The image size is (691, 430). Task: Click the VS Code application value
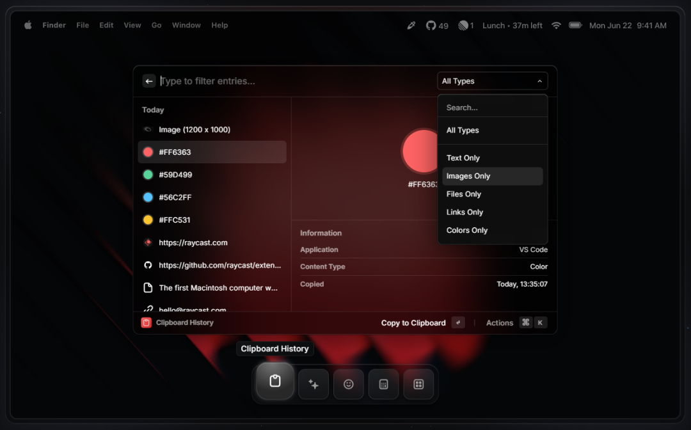533,250
